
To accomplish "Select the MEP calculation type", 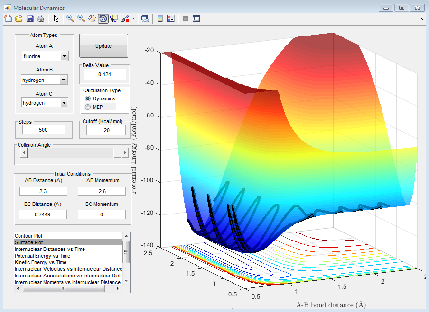I will [x=87, y=107].
